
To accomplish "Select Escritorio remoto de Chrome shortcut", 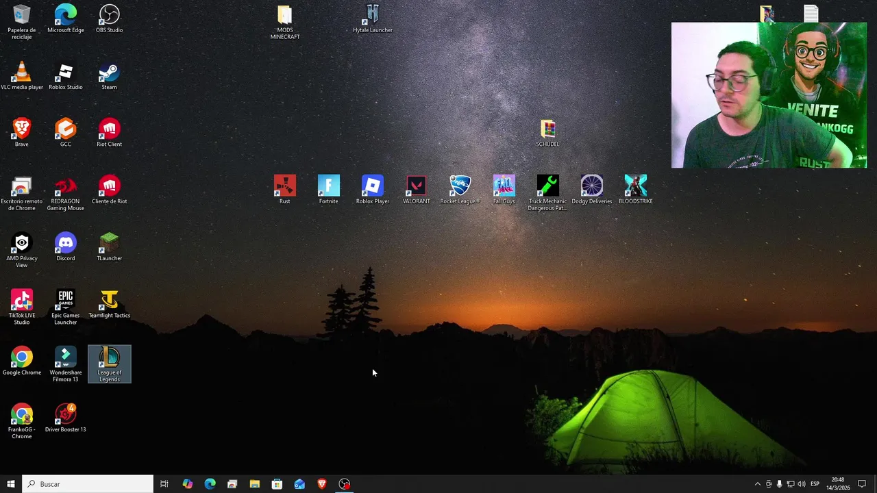I will click(22, 193).
